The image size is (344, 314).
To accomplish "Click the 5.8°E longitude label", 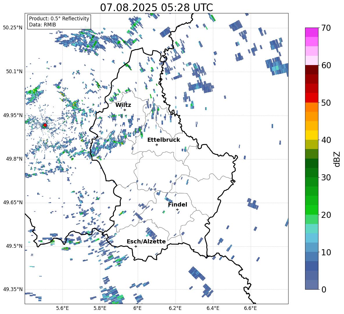I will (x=100, y=308).
